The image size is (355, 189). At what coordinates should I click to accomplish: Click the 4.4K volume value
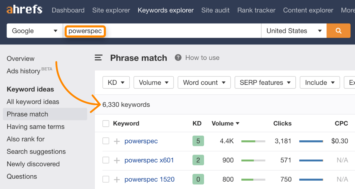click(227, 141)
